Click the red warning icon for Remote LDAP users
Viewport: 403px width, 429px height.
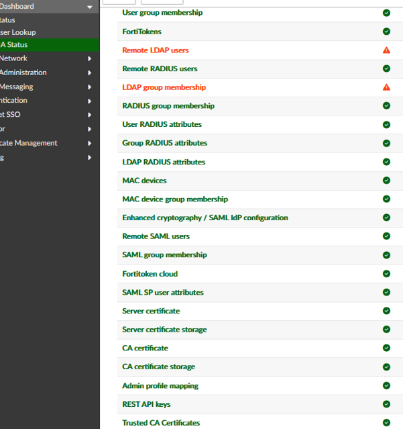(386, 50)
